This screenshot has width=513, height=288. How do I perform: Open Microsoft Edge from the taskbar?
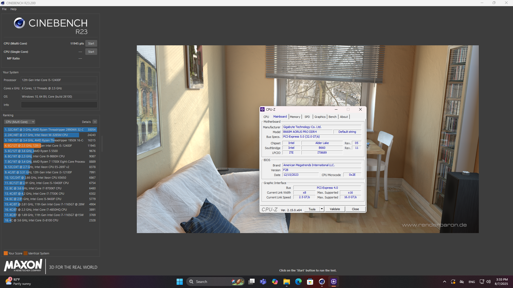coord(298,282)
